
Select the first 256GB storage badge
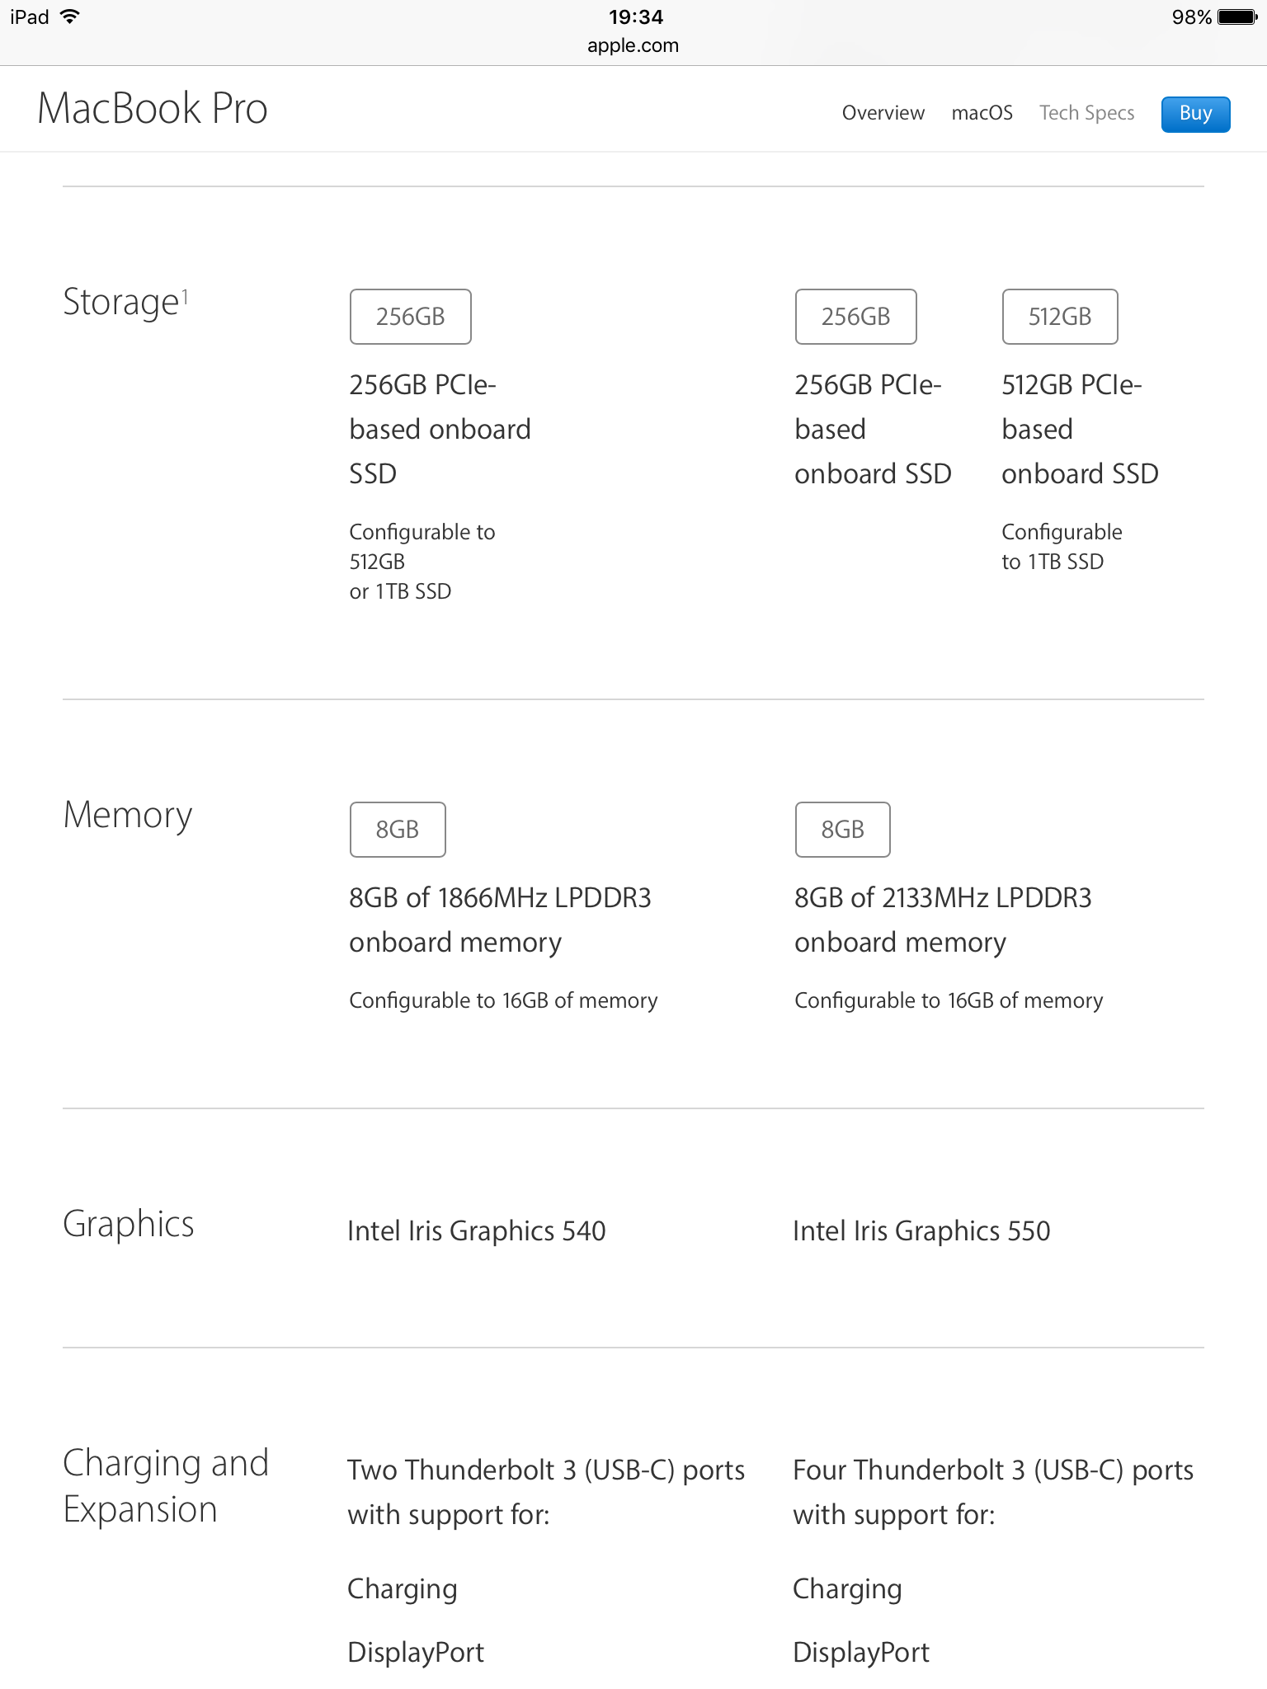pyautogui.click(x=410, y=317)
